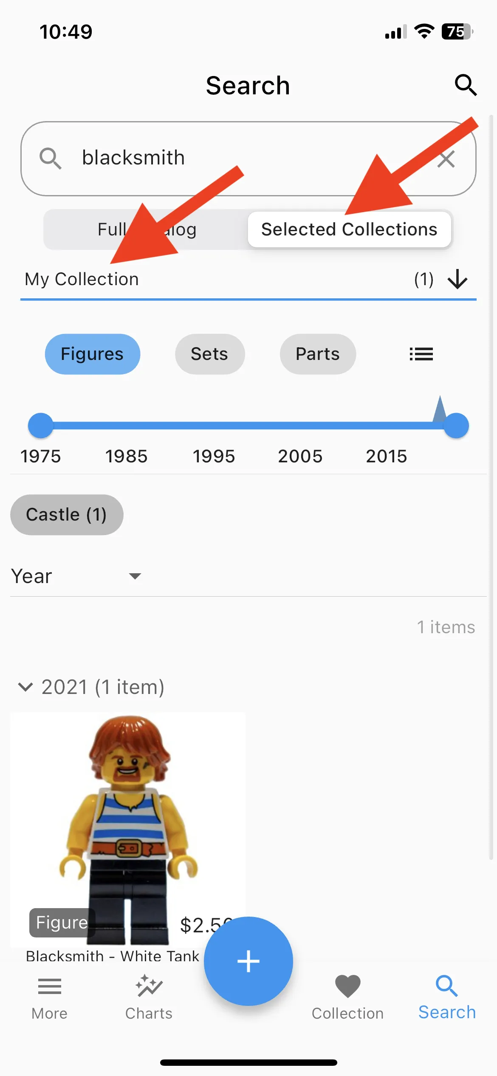
Task: Click the list view icon
Action: (x=421, y=354)
